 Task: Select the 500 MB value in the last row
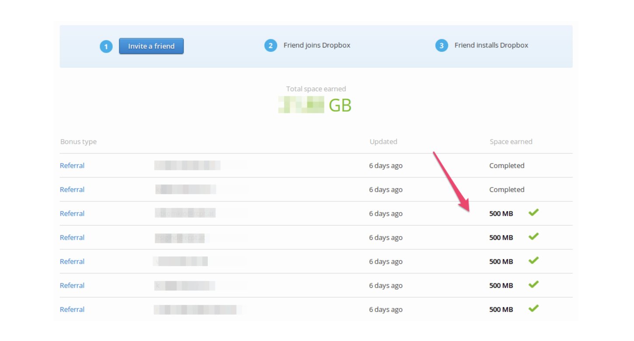coord(501,310)
